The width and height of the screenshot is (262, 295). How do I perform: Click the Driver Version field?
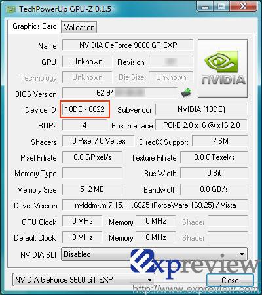155,205
